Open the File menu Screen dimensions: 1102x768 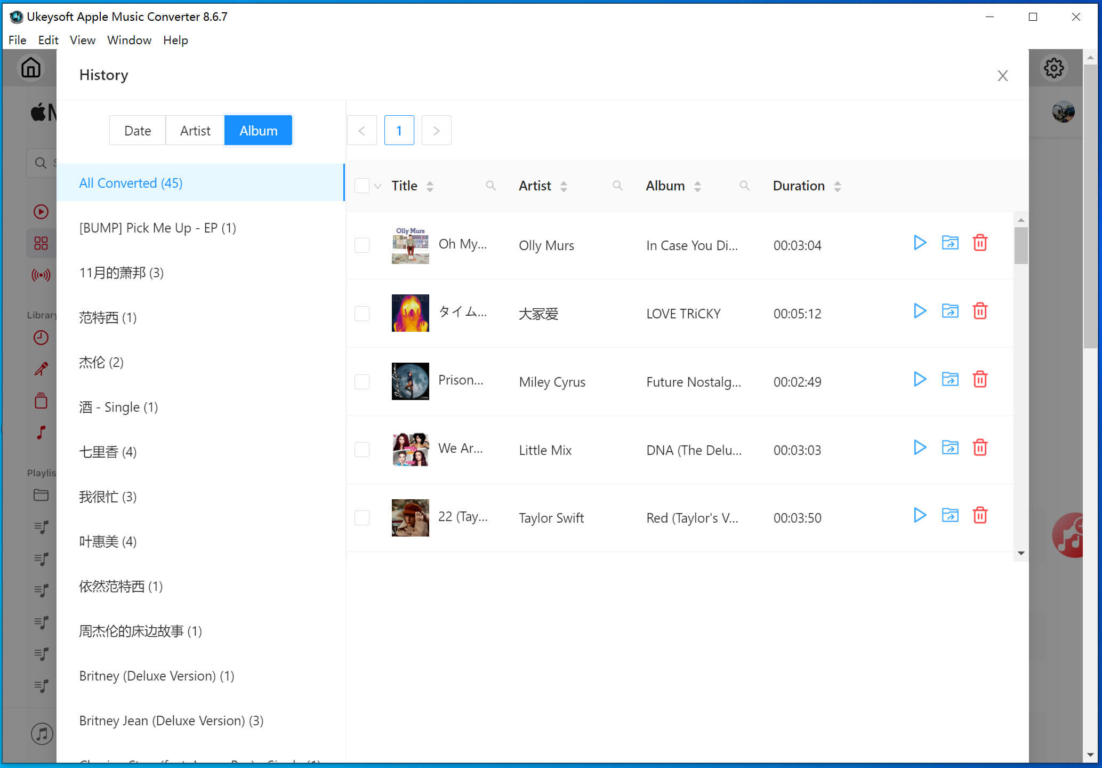coord(17,40)
